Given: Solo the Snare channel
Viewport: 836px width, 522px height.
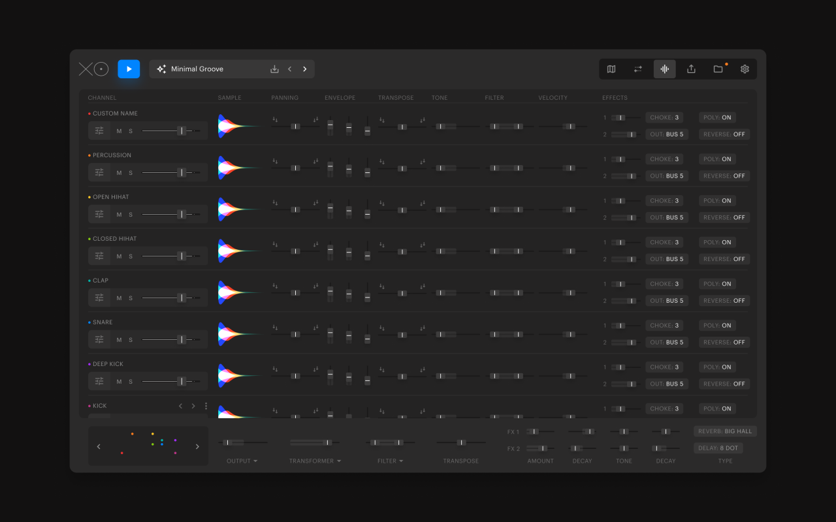Looking at the screenshot, I should coord(131,340).
